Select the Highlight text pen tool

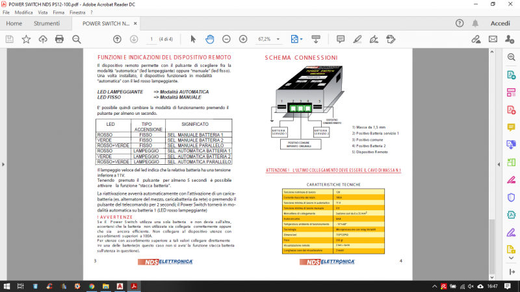pos(356,39)
